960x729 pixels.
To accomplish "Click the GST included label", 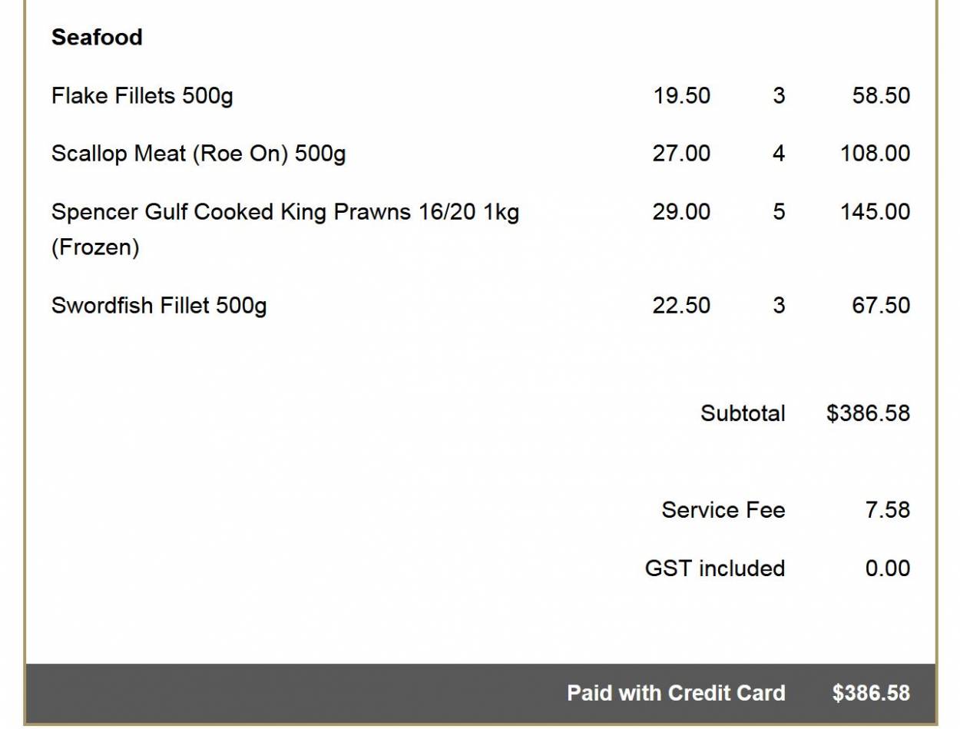I will click(715, 568).
